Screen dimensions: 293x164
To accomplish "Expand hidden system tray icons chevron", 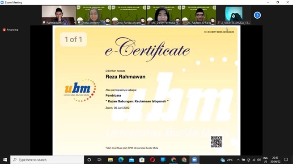I will coord(238,160).
